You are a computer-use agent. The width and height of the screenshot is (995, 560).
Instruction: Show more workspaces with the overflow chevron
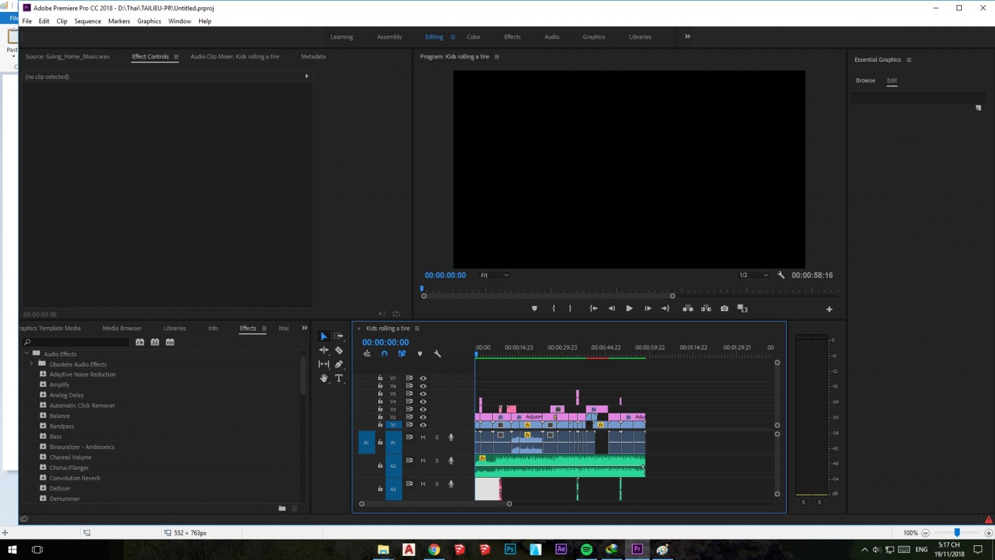pos(688,36)
